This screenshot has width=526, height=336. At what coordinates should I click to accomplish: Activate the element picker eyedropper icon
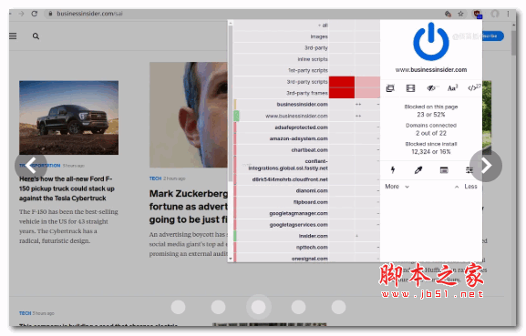418,170
